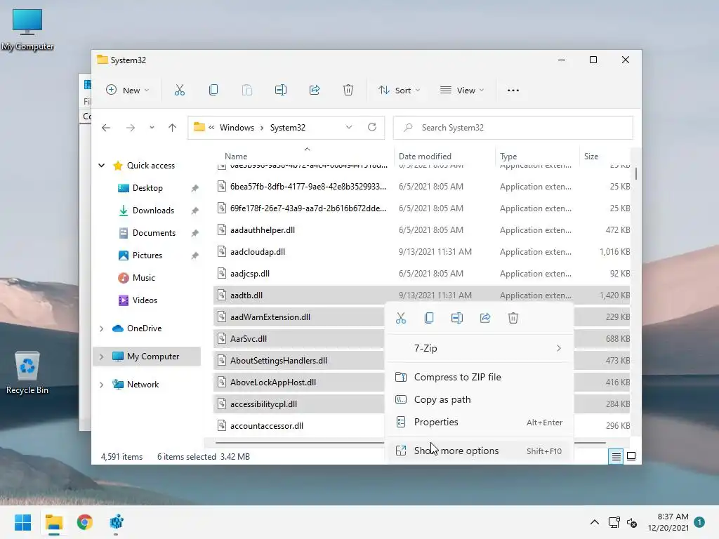This screenshot has width=719, height=539.
Task: Show hidden system tray icons
Action: click(594, 522)
